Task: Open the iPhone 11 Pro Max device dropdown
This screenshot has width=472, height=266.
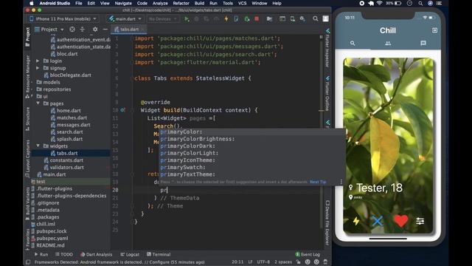Action: 63,18
